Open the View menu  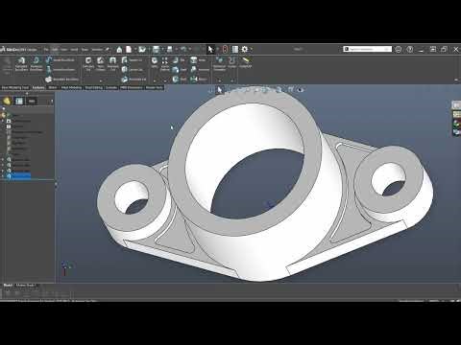pyautogui.click(x=64, y=50)
